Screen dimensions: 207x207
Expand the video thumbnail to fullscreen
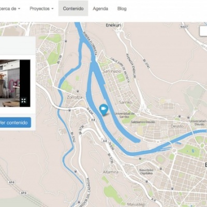click(24, 100)
